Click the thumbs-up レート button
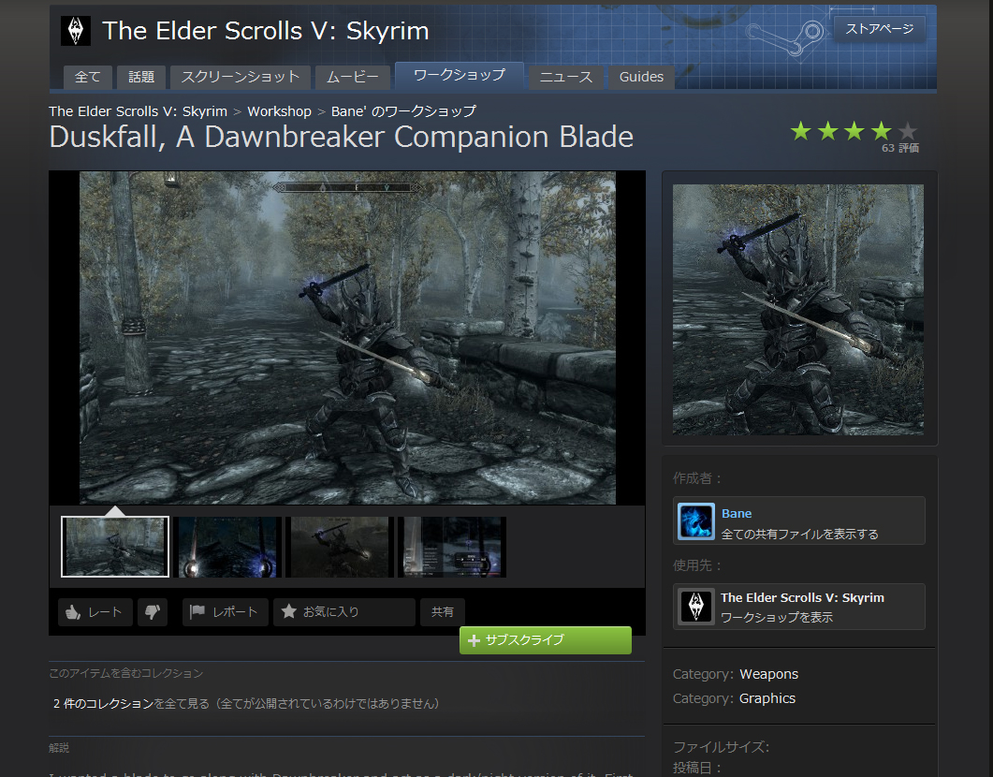Screen dimensions: 993x777 click(95, 612)
